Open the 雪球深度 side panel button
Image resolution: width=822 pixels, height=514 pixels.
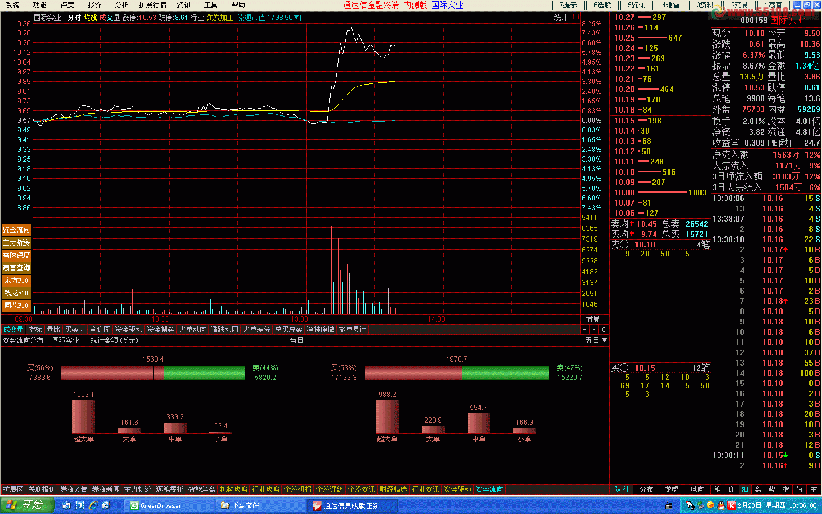(17, 255)
